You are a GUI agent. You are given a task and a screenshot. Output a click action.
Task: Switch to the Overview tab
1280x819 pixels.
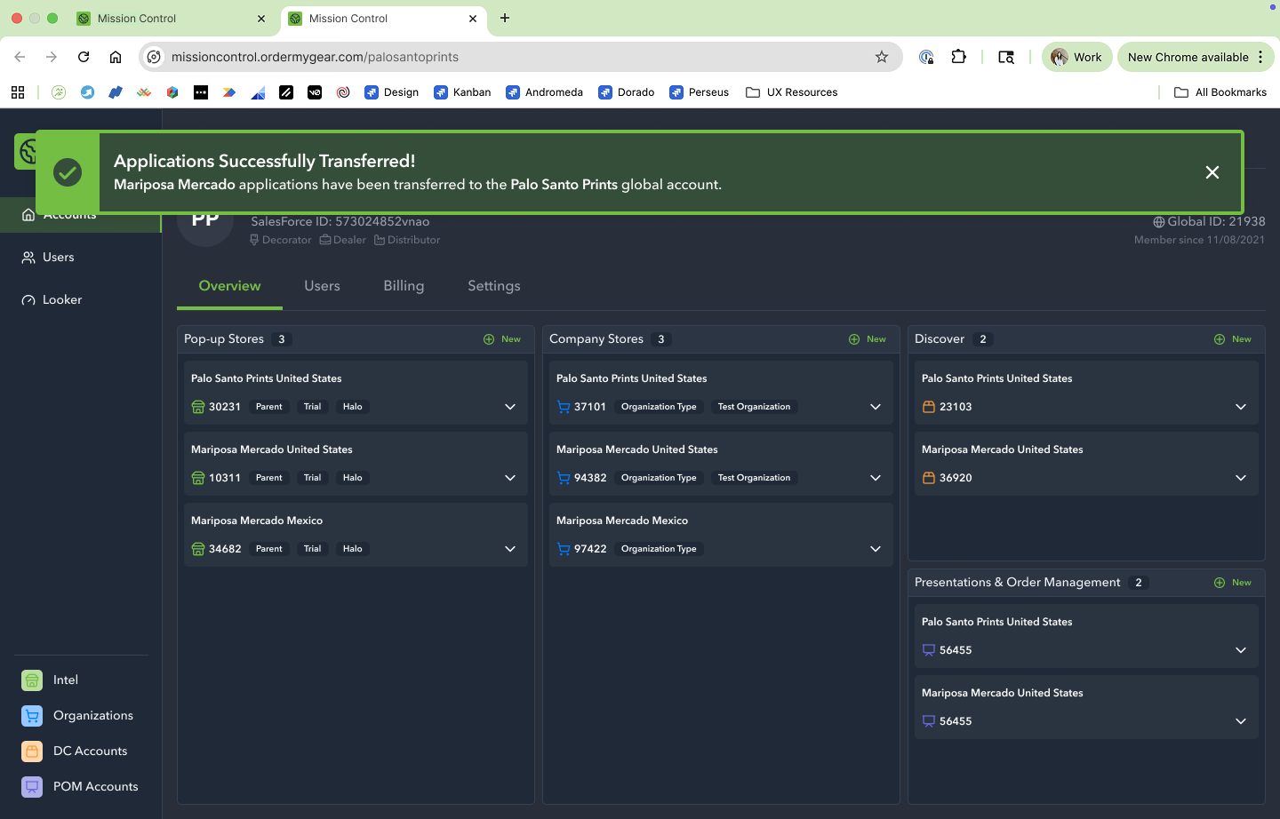pyautogui.click(x=229, y=286)
